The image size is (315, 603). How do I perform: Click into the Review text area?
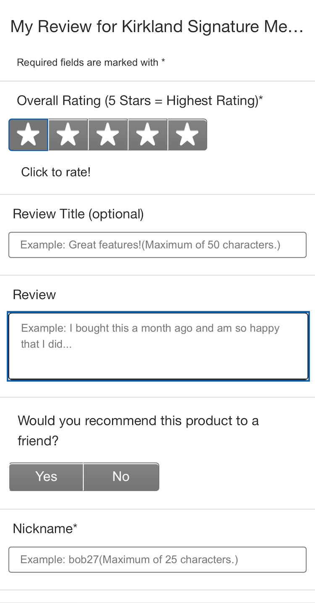[158, 346]
